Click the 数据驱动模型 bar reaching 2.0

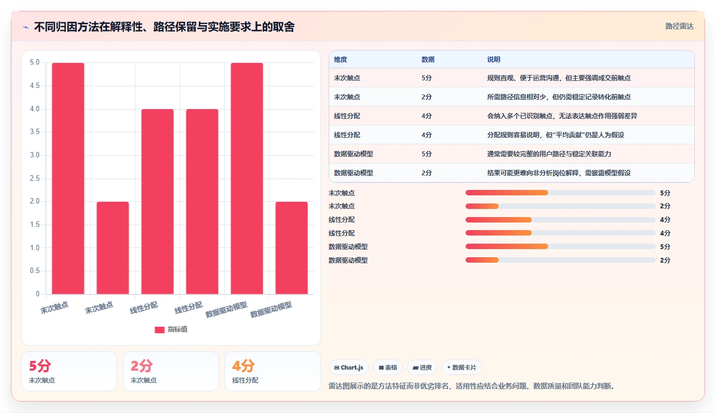coord(292,248)
